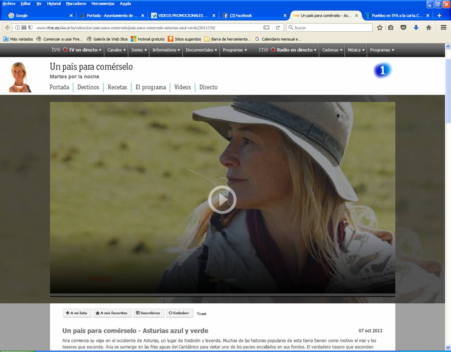Show bookmarks list icon
This screenshot has height=352, width=451.
(391, 28)
